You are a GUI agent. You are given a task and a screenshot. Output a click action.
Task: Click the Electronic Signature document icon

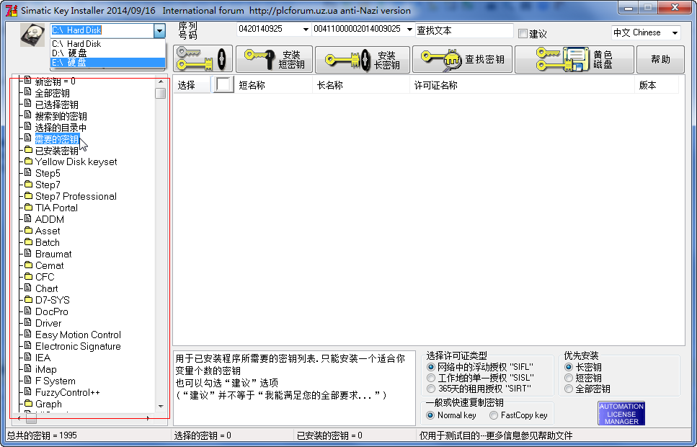(x=28, y=345)
